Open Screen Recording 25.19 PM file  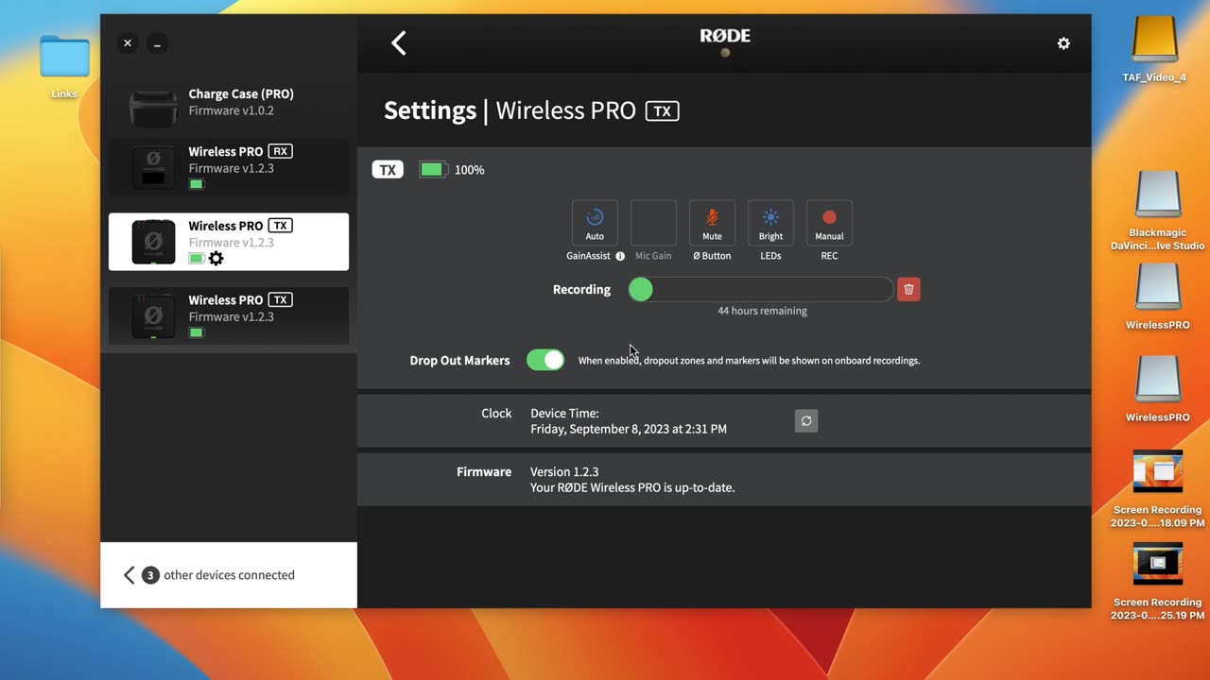coord(1157,581)
